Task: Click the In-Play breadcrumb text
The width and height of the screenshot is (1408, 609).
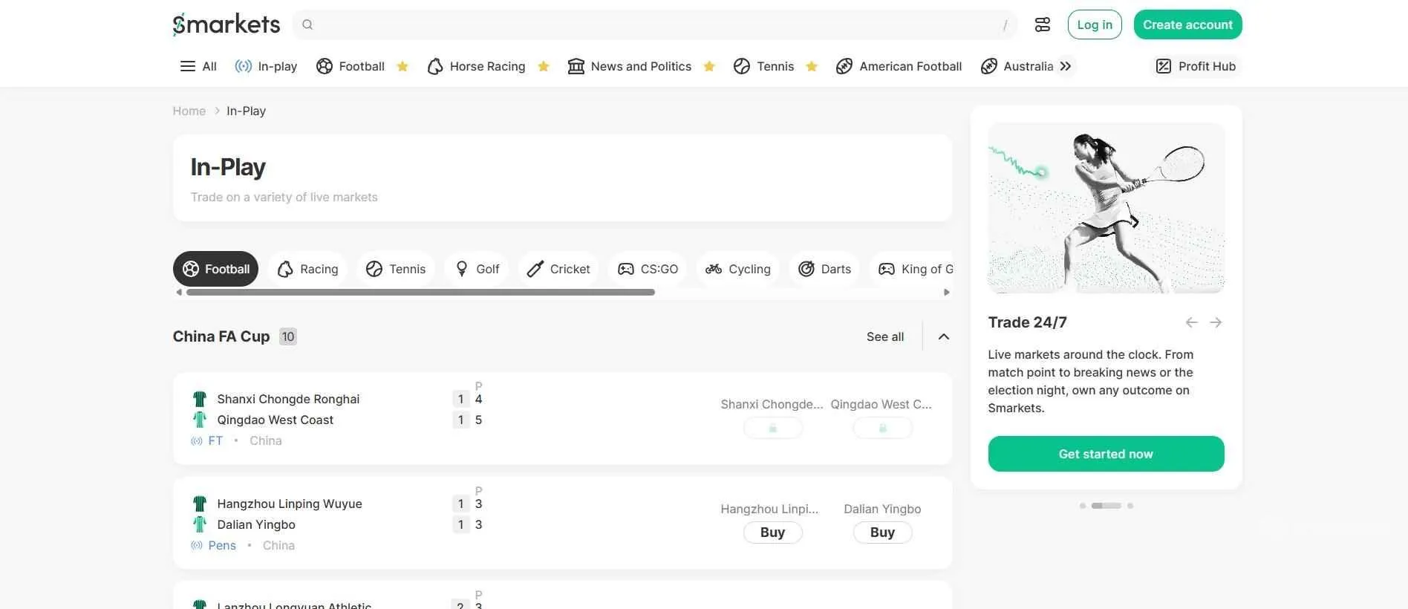Action: [246, 111]
